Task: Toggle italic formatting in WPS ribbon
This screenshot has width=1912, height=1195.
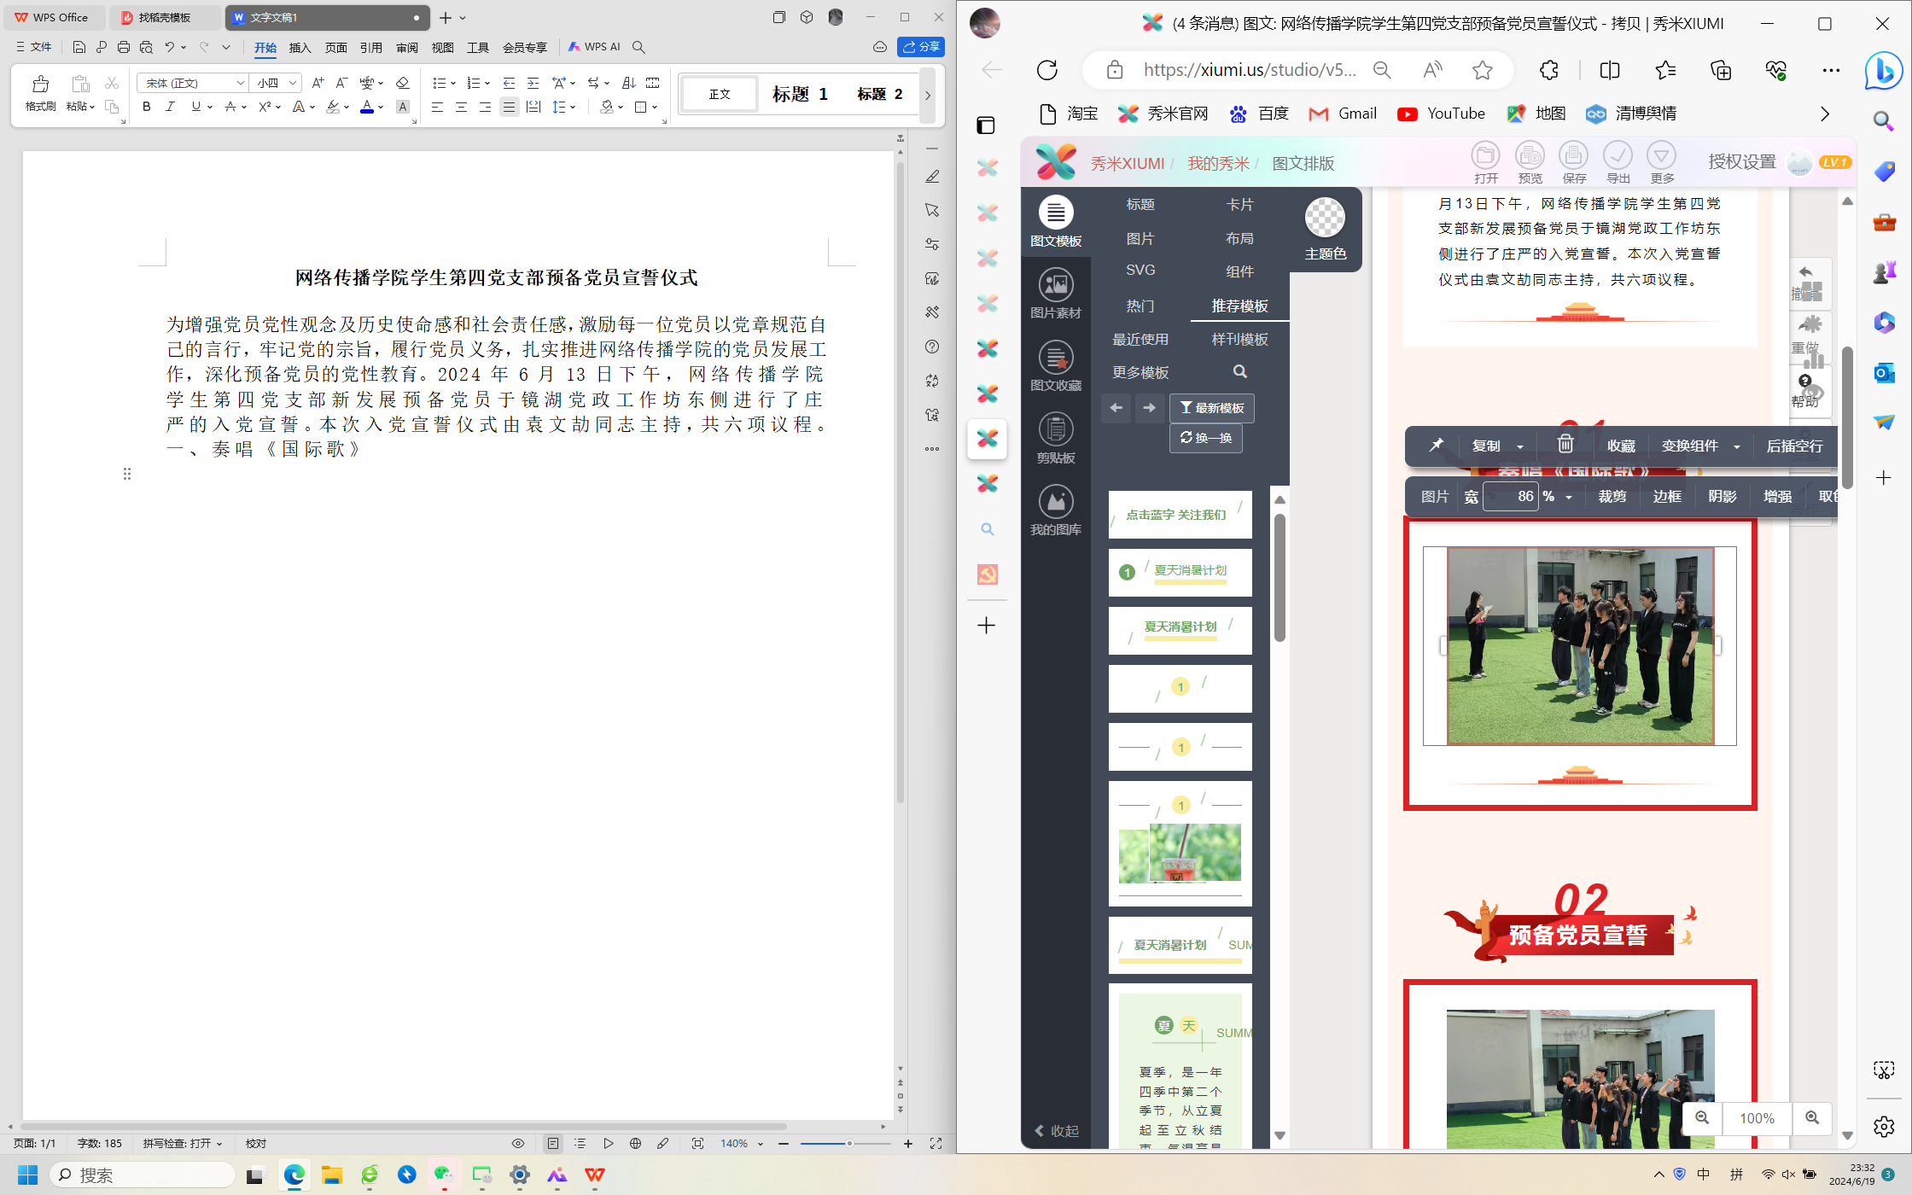Action: (170, 107)
